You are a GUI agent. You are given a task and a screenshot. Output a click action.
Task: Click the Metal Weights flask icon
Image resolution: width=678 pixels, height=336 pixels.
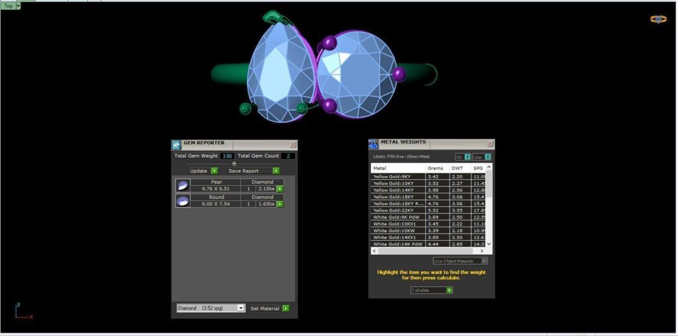pyautogui.click(x=373, y=144)
